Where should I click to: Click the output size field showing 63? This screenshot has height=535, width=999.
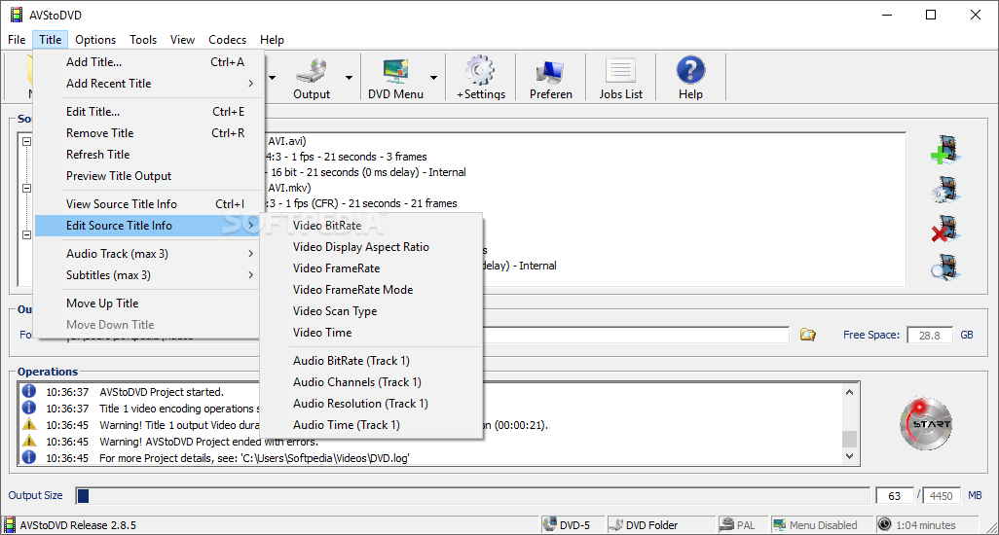tap(895, 495)
